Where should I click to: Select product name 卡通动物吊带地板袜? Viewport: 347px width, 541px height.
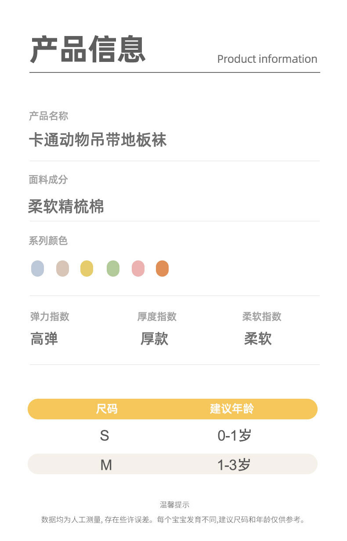(98, 141)
